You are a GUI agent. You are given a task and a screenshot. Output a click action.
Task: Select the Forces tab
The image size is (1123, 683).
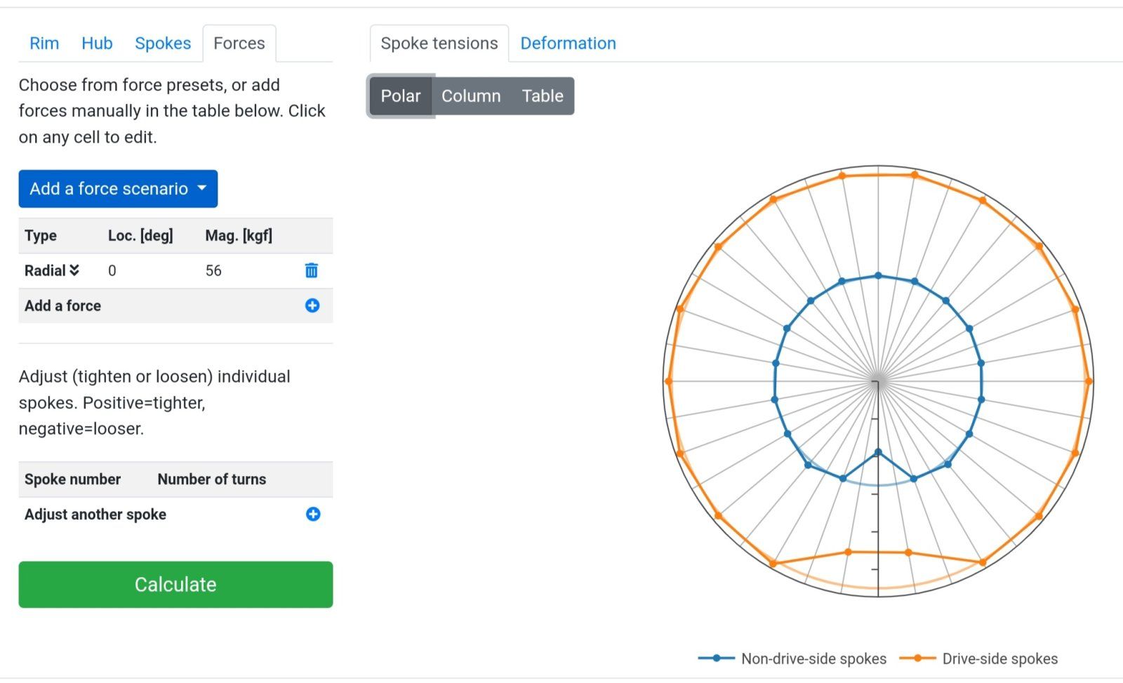pos(239,44)
